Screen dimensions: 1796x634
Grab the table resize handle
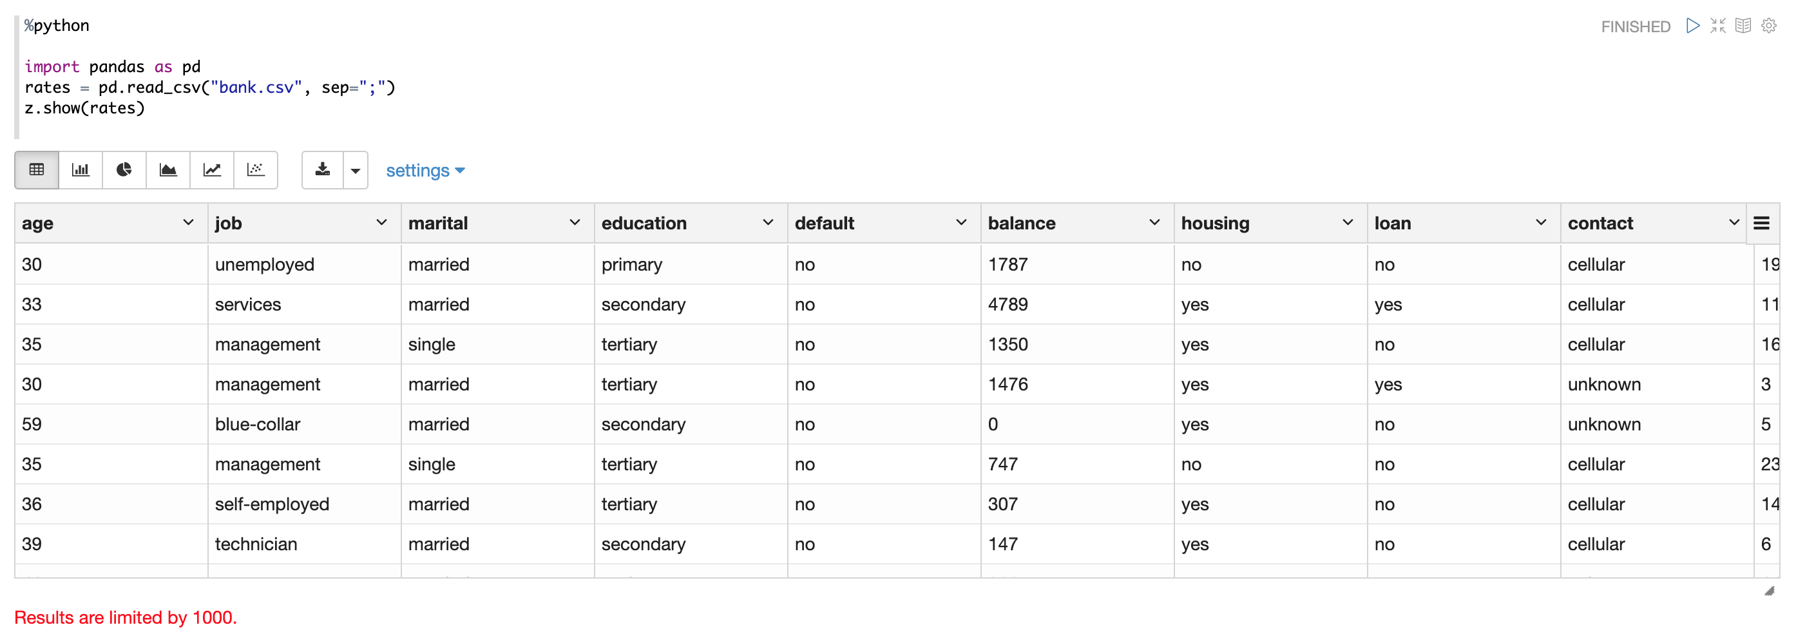1770,591
